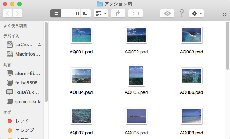Image resolution: width=230 pixels, height=139 pixels.
Task: Select AQ006.psd thumbnail
Action: (x=192, y=76)
